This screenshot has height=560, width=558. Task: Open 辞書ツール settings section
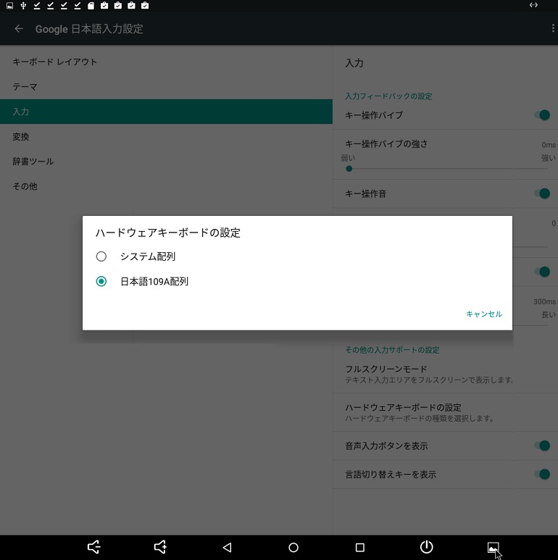166,162
